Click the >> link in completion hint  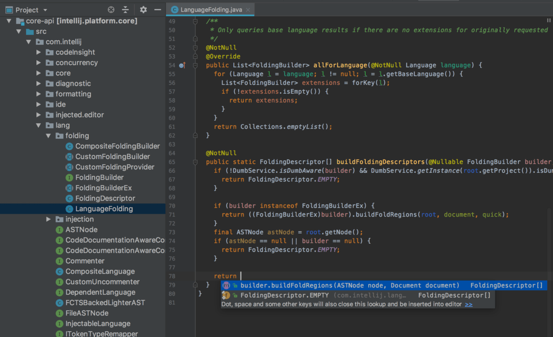[469, 304]
